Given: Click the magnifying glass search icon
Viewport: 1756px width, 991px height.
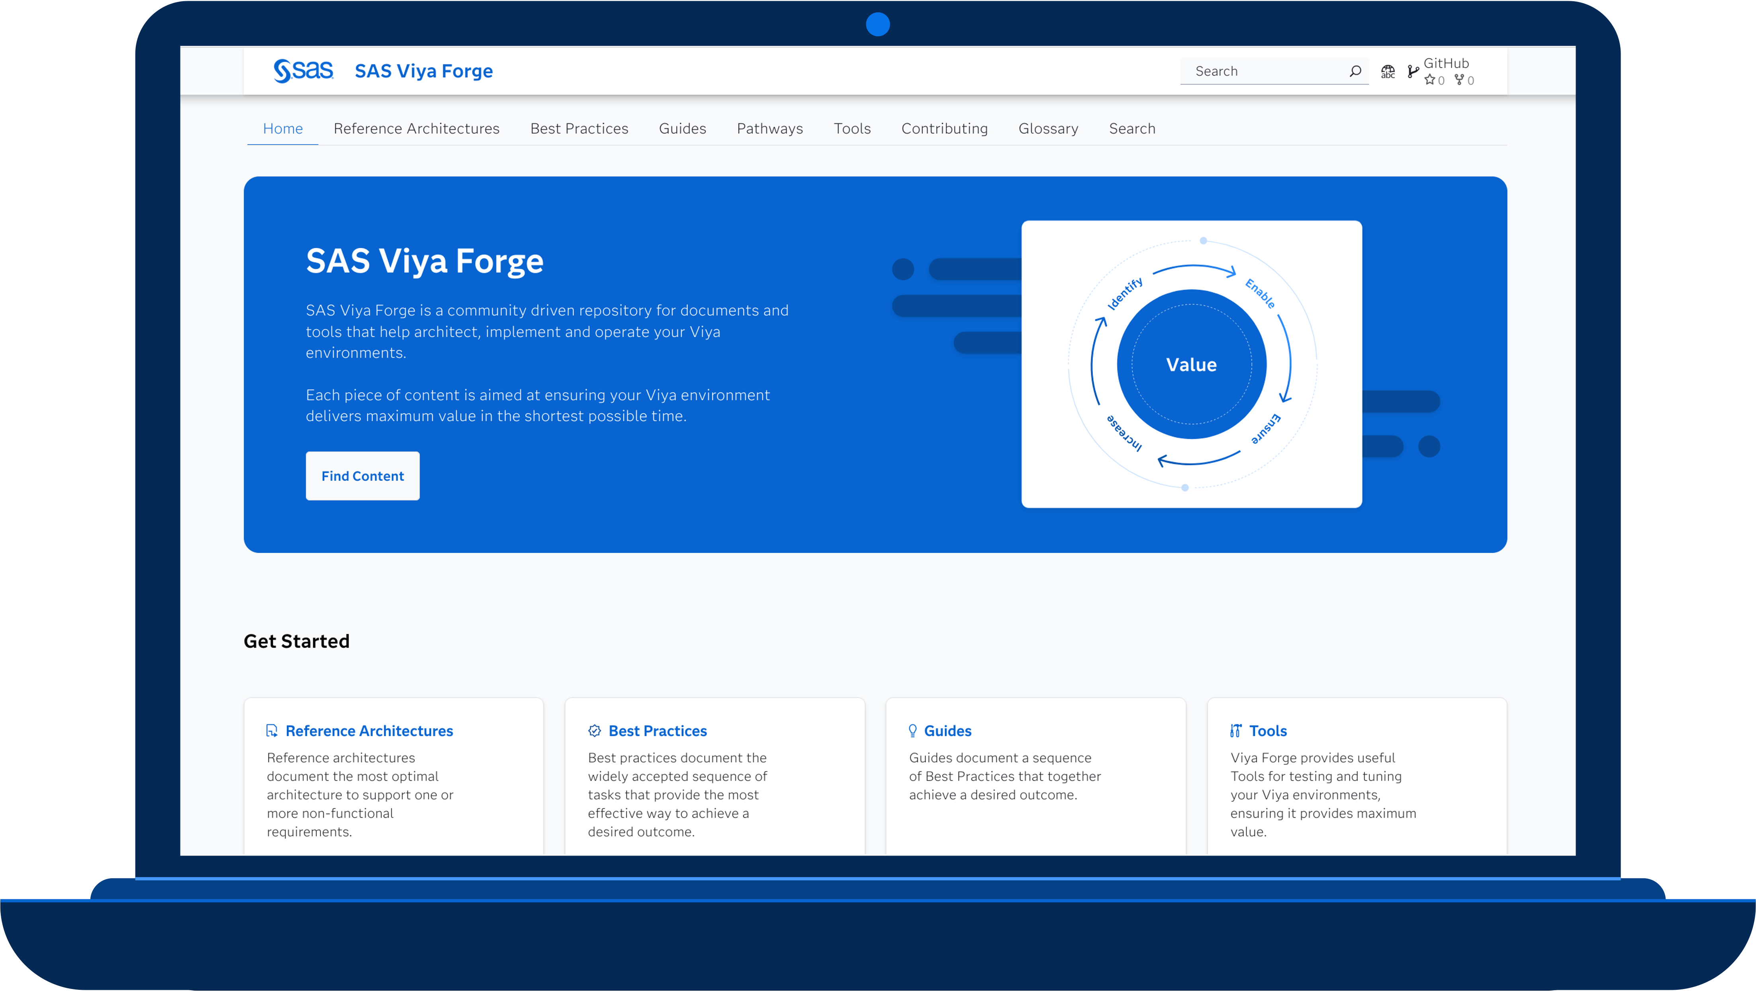Looking at the screenshot, I should [x=1355, y=71].
